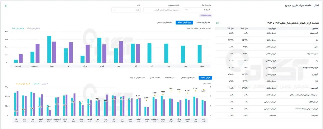Toggle سال مالی ۱۴۰۳ legend in upper chart

click(33, 29)
